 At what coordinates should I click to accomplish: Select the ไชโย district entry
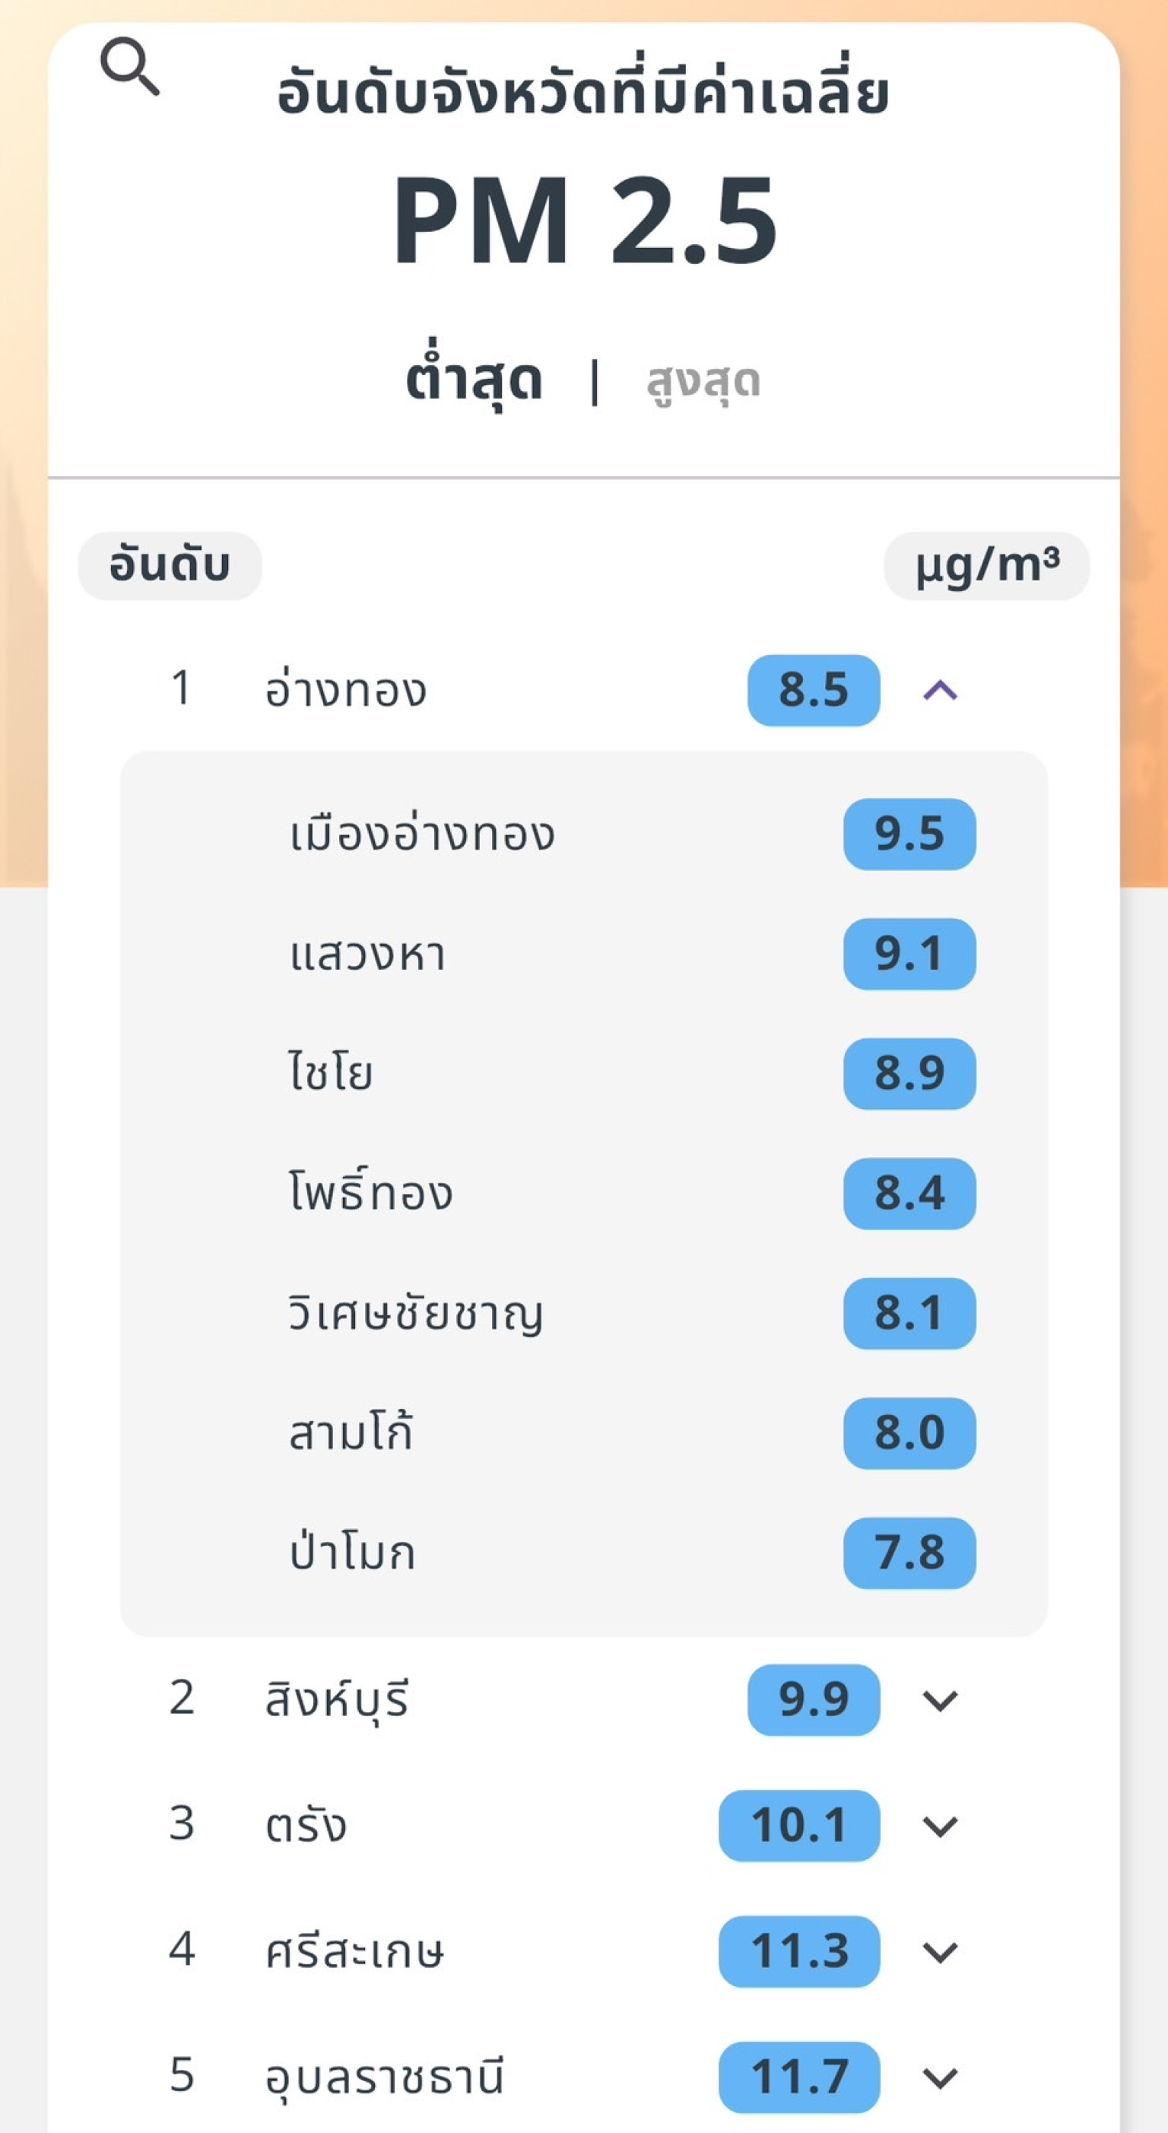(331, 1074)
